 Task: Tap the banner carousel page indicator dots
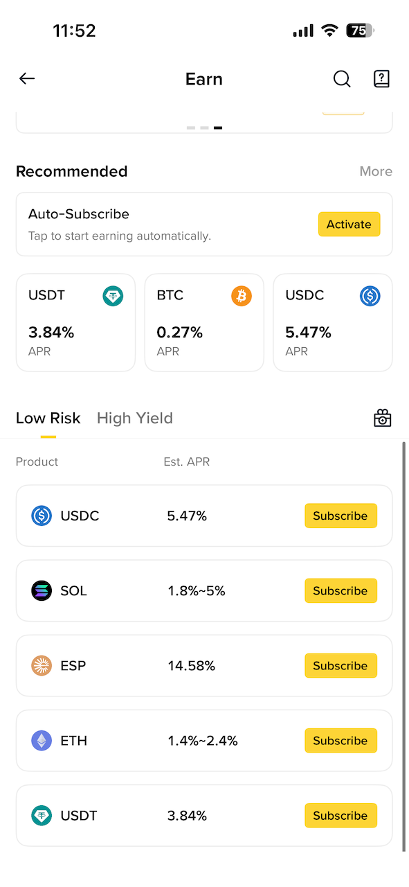coord(204,128)
